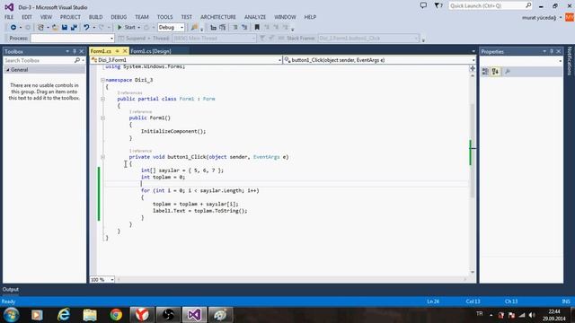Click the editor split-window handle icon

click(473, 68)
